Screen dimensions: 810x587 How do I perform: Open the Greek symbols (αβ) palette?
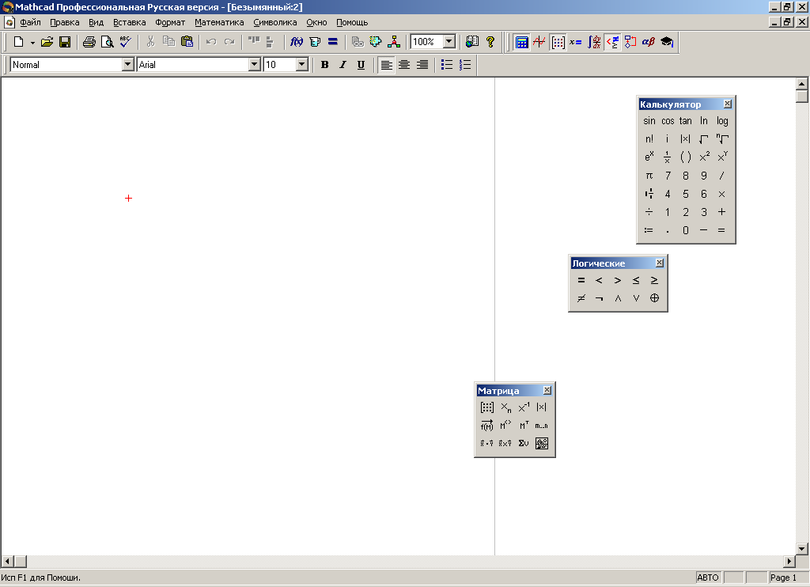tap(649, 43)
